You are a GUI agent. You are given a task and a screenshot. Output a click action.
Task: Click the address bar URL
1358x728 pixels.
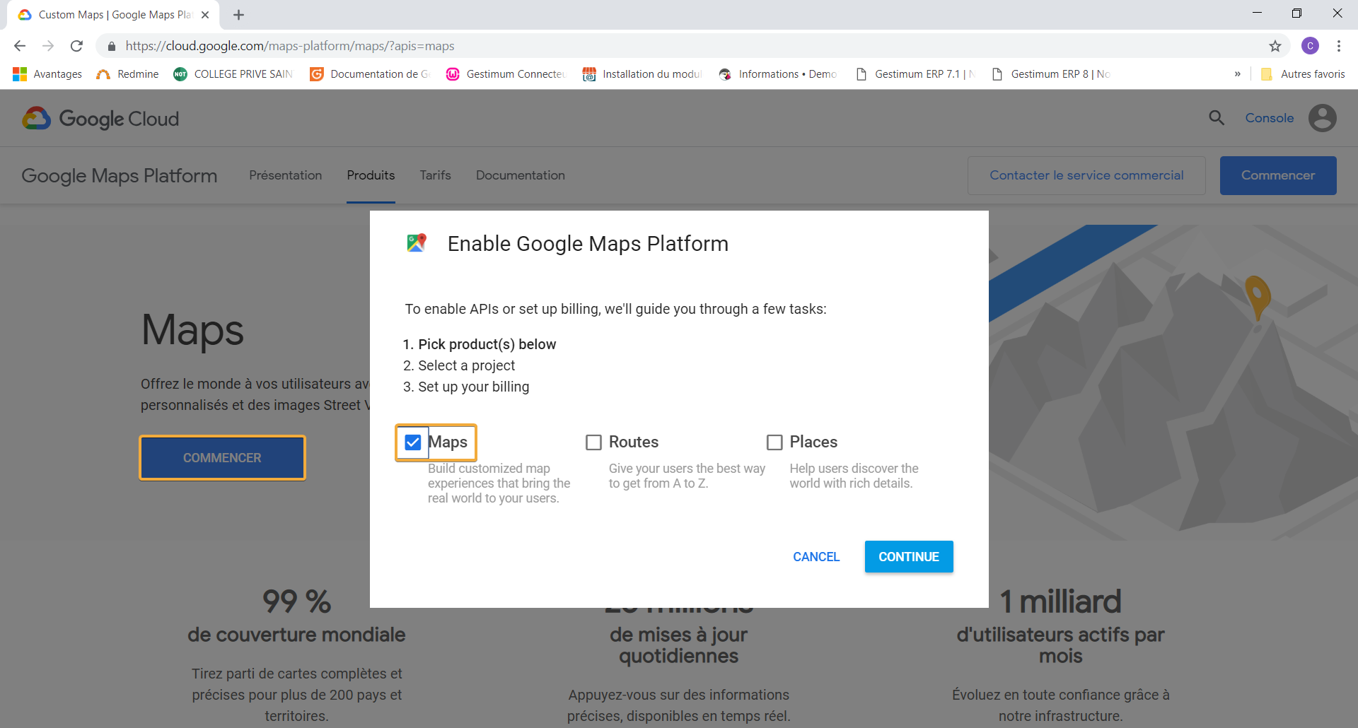(x=290, y=46)
